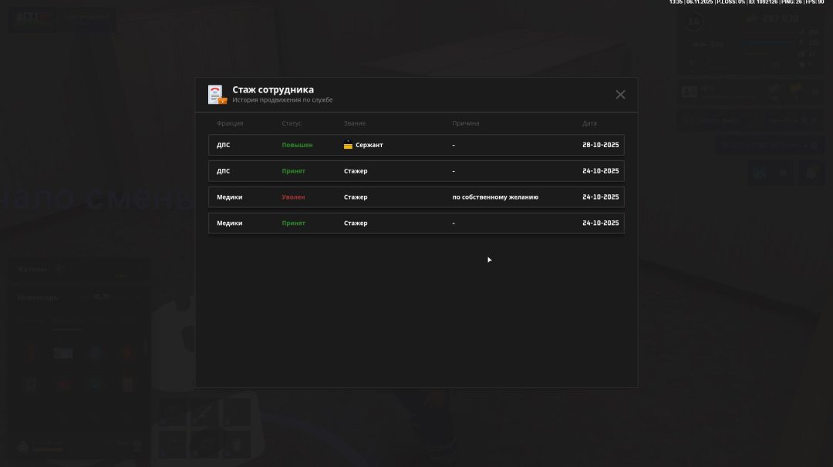This screenshot has height=467, width=833.
Task: Click the Стаж сотрудника dialog title
Action: (x=273, y=89)
